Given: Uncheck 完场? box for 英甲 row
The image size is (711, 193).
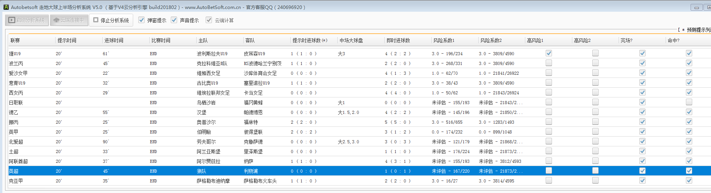Looking at the screenshot, I should pyautogui.click(x=642, y=132).
